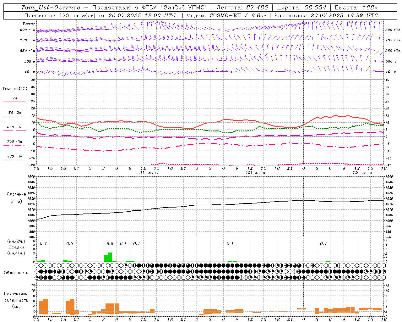The image size is (402, 322).
Task: Click the (мм/3ч.) precipitation unit label
Action: click(16, 241)
